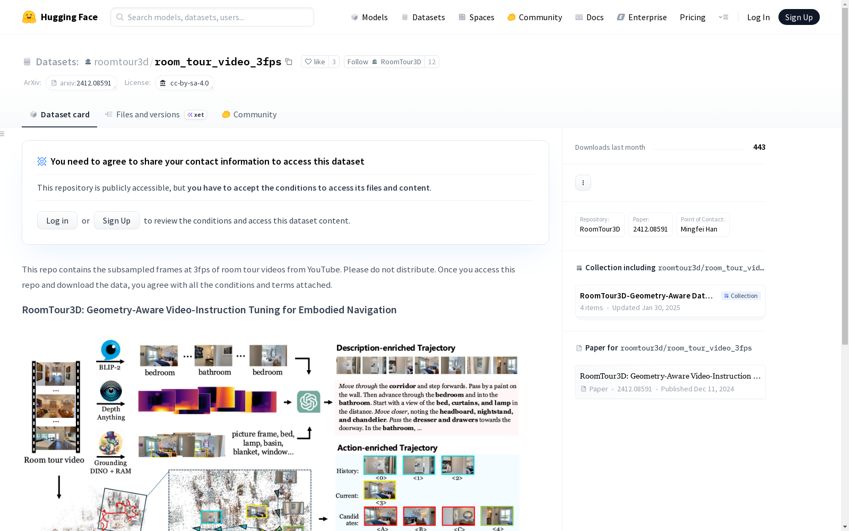The width and height of the screenshot is (849, 531).
Task: Click the Log in button in access notice
Action: tap(57, 220)
